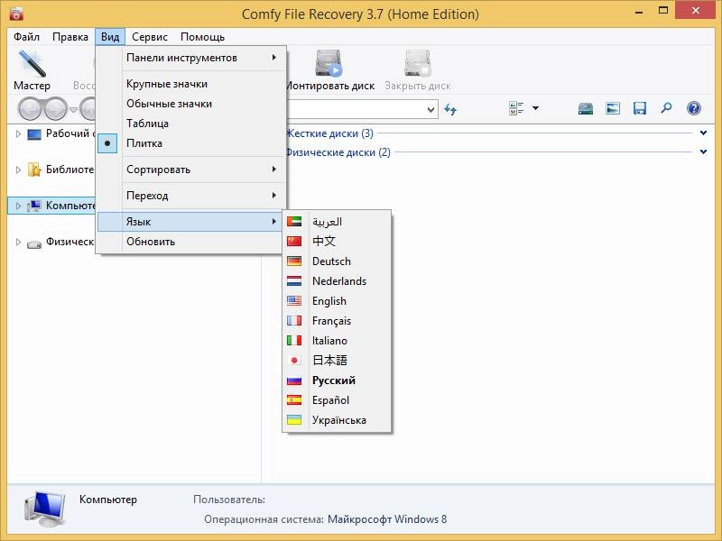The height and width of the screenshot is (541, 722).
Task: Select the Плитка radio bullet
Action: (107, 143)
